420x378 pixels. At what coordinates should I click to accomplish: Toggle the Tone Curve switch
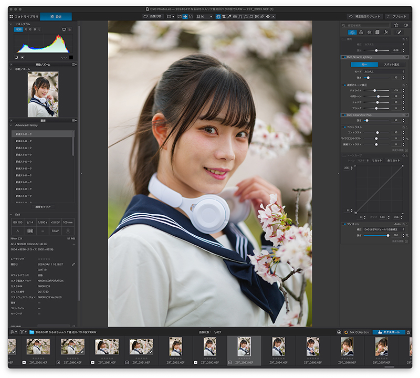[x=344, y=155]
